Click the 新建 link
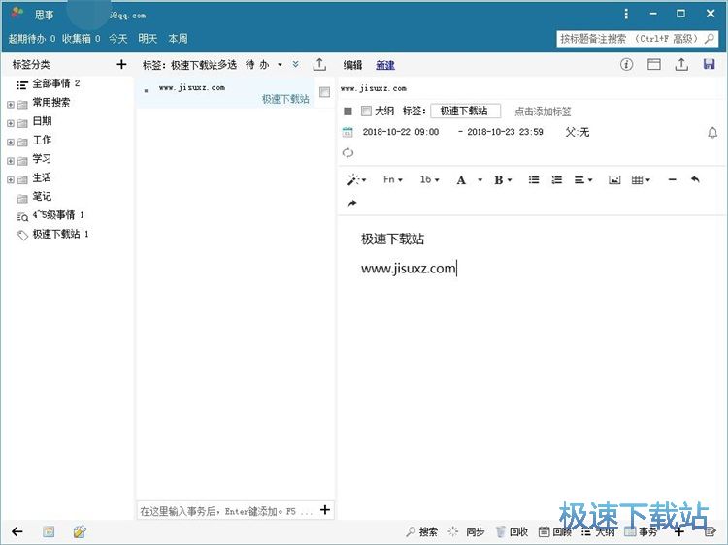 tap(385, 65)
